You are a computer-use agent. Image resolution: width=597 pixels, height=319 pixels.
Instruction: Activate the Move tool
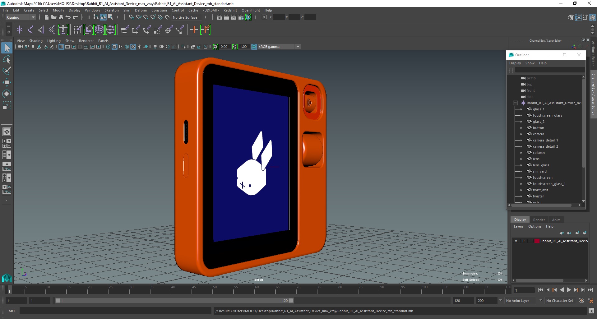pyautogui.click(x=7, y=82)
